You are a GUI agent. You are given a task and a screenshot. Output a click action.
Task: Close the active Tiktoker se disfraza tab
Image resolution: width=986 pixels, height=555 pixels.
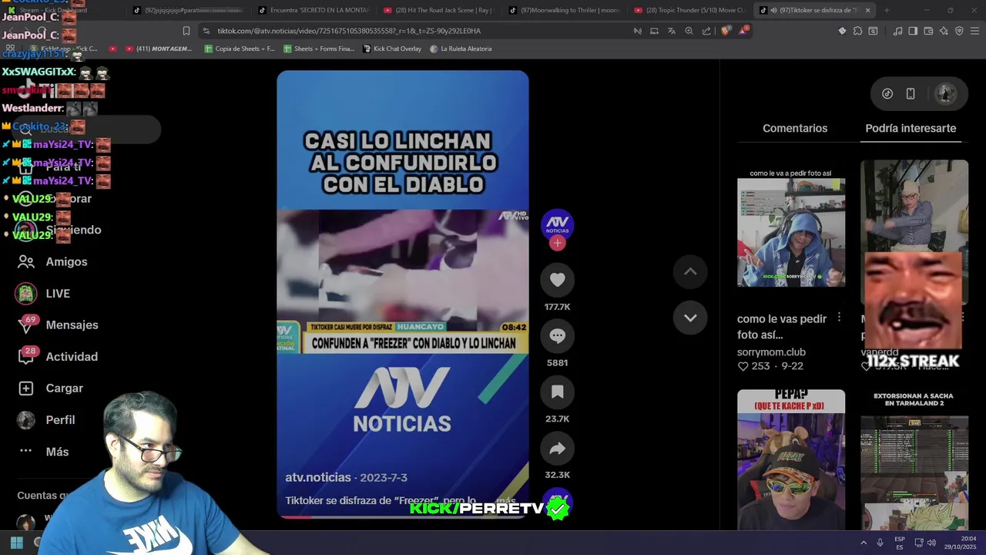click(x=867, y=10)
